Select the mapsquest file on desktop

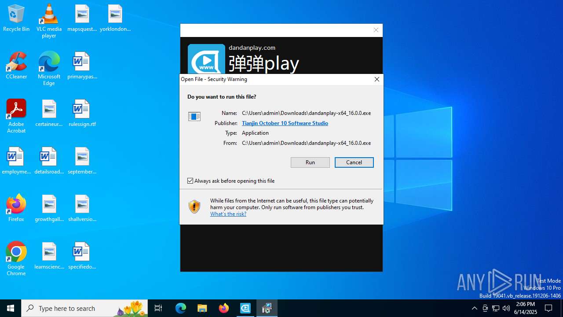tap(82, 18)
